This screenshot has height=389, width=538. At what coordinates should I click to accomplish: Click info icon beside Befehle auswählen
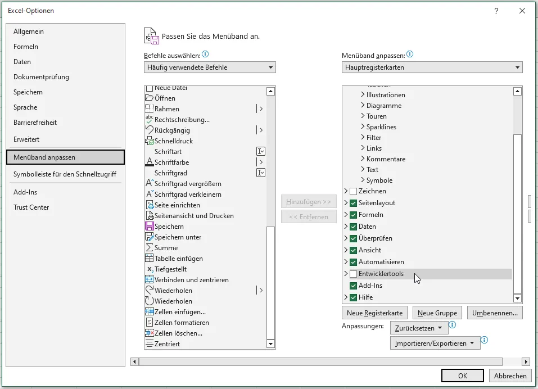pyautogui.click(x=205, y=55)
